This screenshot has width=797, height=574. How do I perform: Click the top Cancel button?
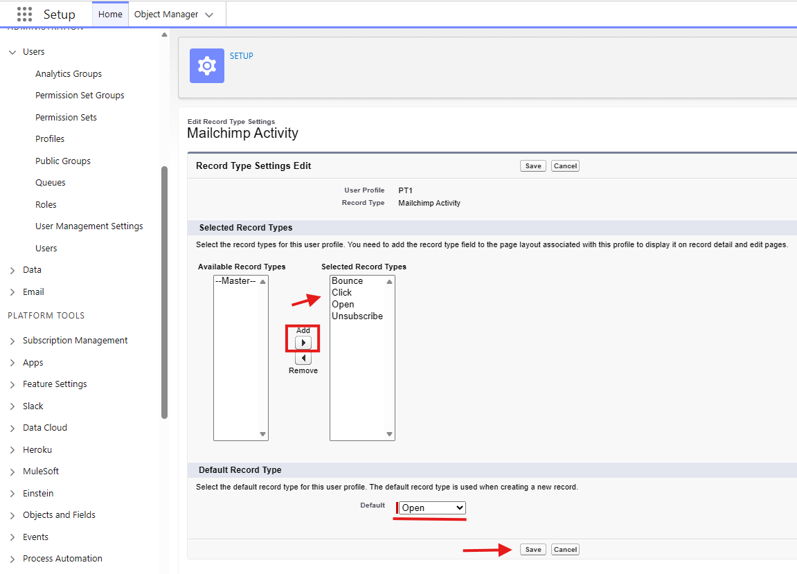coord(565,165)
